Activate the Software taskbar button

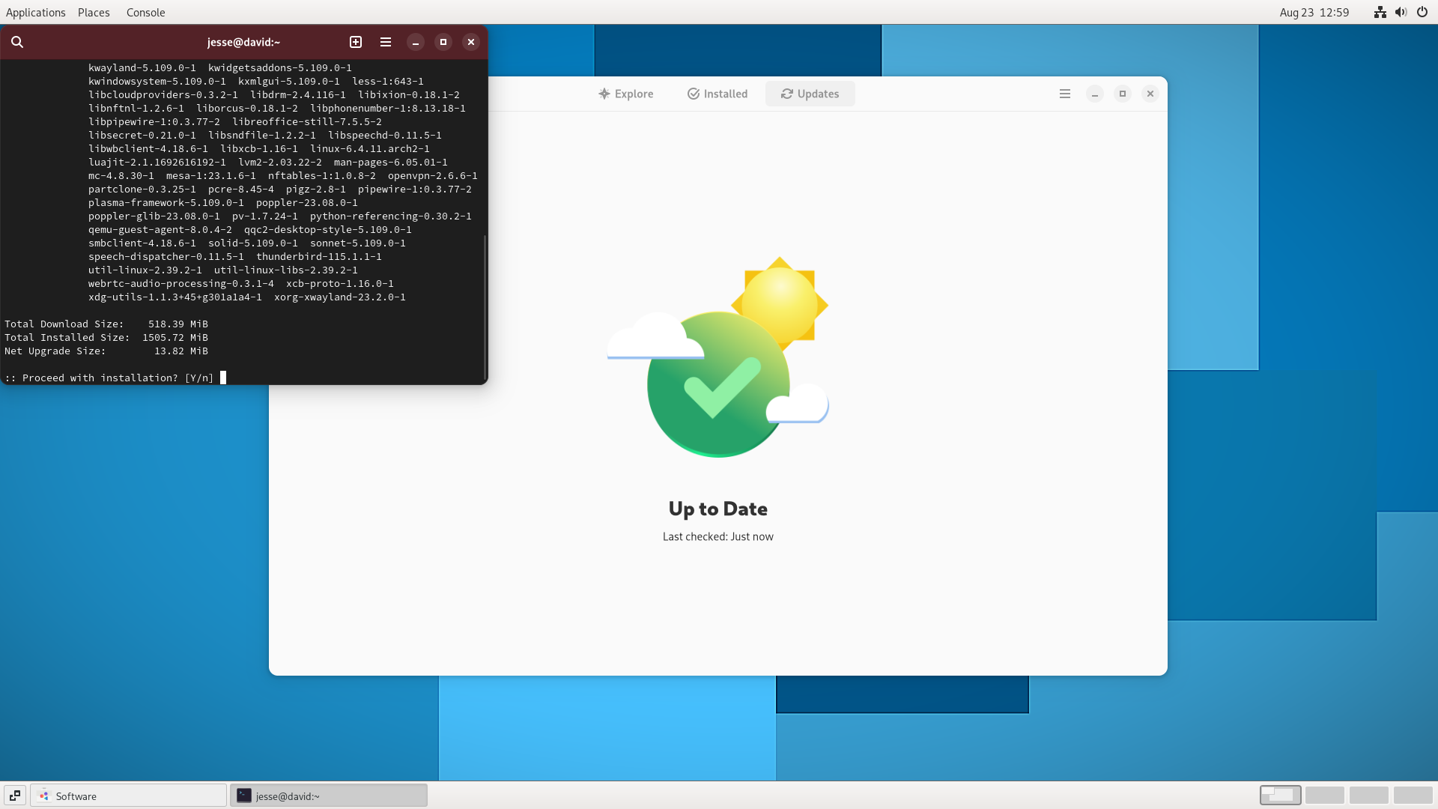(128, 796)
